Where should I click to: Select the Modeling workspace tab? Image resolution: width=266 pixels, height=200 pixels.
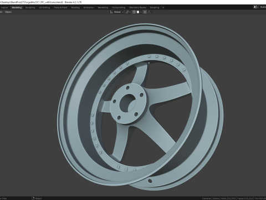[x=17, y=8]
